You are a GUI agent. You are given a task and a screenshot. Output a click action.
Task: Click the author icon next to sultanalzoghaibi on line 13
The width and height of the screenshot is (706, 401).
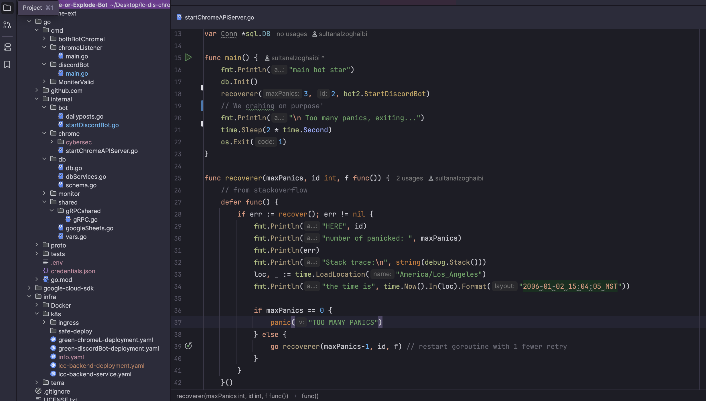pyautogui.click(x=314, y=34)
